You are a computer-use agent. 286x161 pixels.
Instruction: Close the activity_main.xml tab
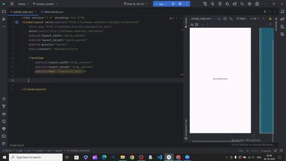pyautogui.click(x=36, y=12)
